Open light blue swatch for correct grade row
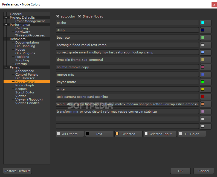The height and width of the screenshot is (177, 217). (x=206, y=52)
